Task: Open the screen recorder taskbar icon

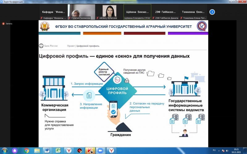Action: (80, 151)
